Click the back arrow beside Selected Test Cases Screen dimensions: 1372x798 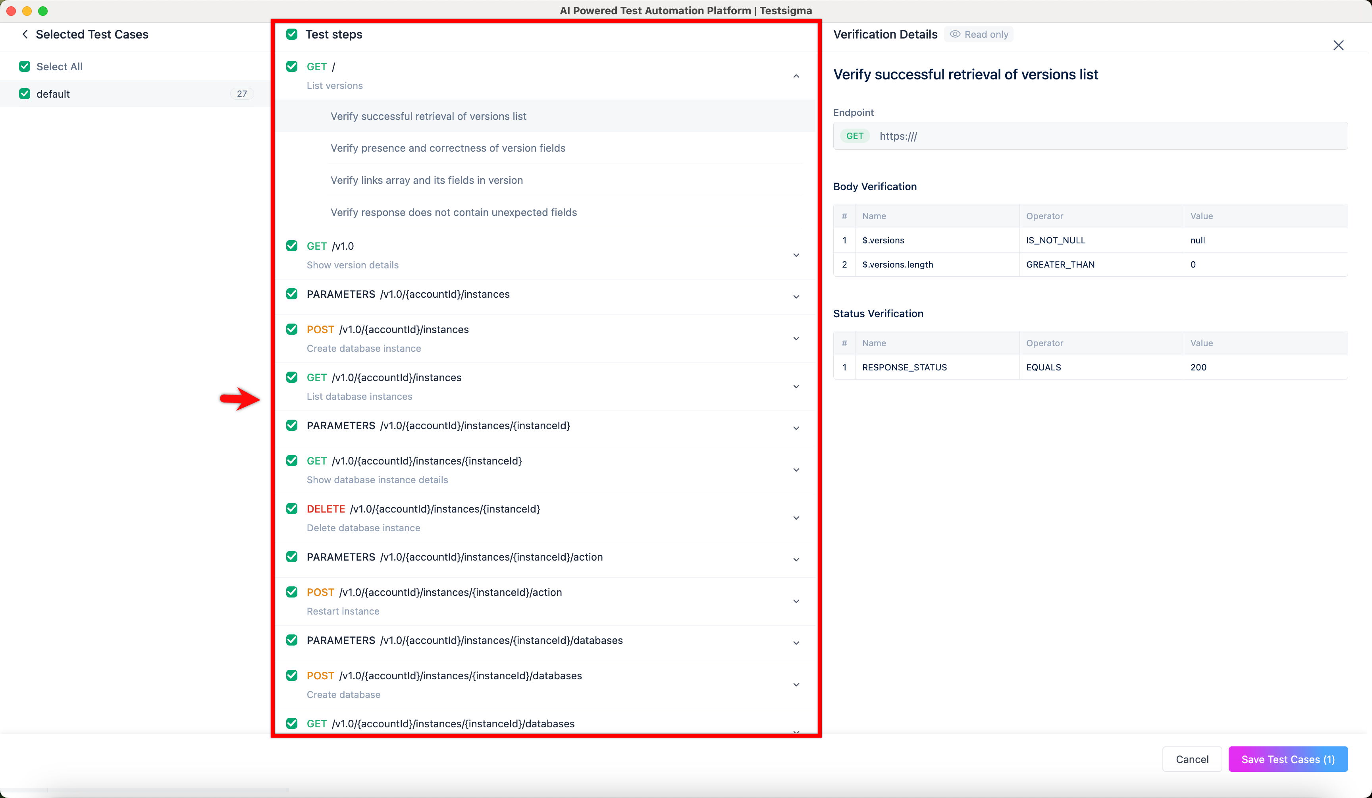(25, 34)
